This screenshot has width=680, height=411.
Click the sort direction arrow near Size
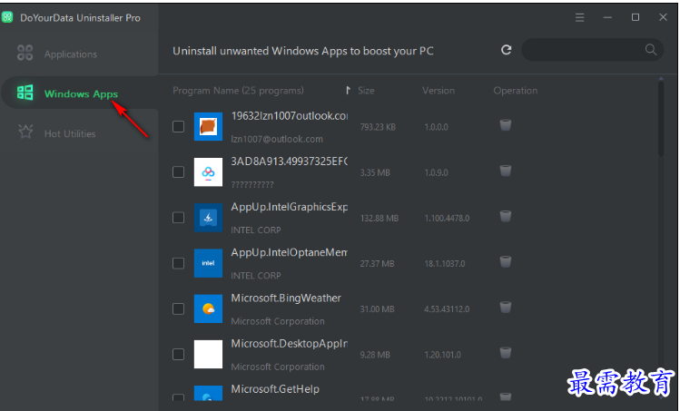(348, 90)
